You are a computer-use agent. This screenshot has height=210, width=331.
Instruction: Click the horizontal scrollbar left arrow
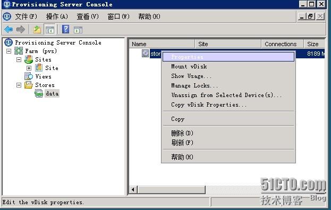pos(133,189)
